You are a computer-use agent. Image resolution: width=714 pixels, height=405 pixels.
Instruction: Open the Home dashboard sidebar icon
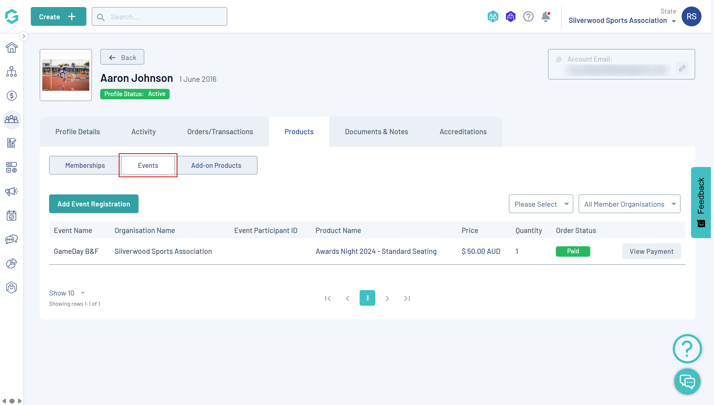point(11,48)
